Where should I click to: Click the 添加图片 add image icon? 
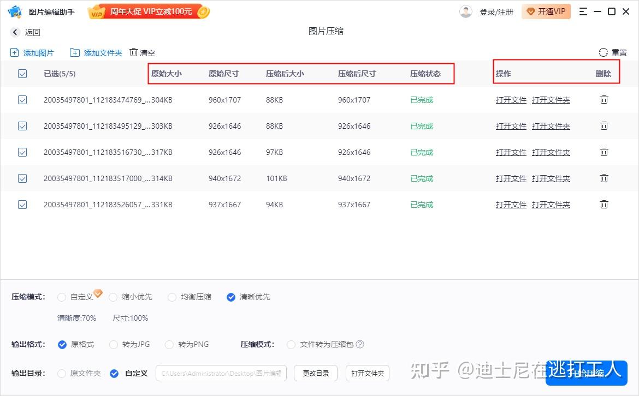[14, 52]
